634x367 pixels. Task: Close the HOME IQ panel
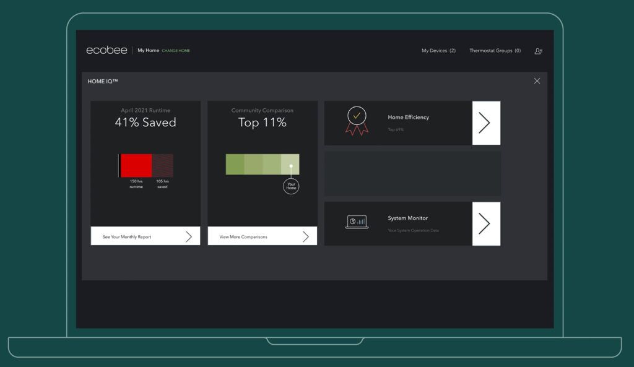[x=537, y=81]
